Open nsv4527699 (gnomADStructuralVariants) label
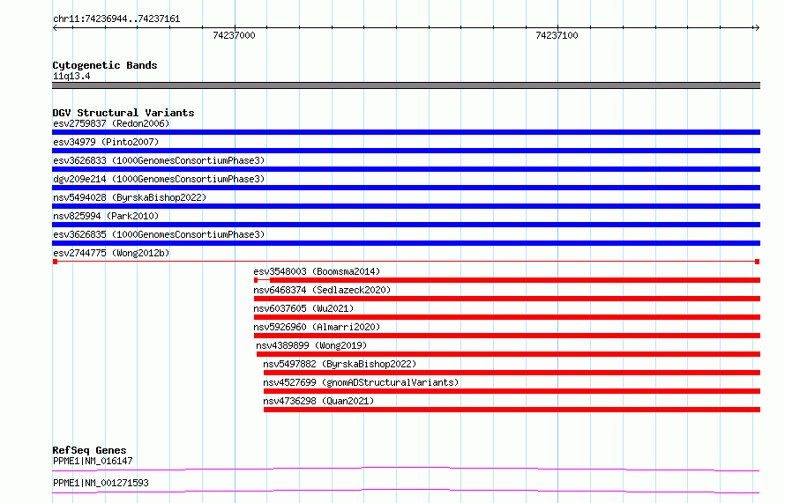 [x=361, y=382]
